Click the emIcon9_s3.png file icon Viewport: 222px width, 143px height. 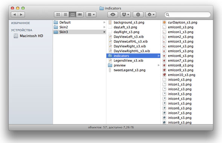point(164,70)
